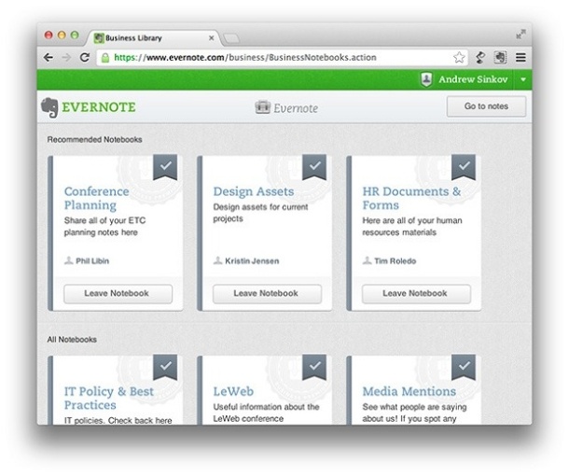The image size is (569, 476).
Task: Close the Business Library tab
Action: click(211, 38)
